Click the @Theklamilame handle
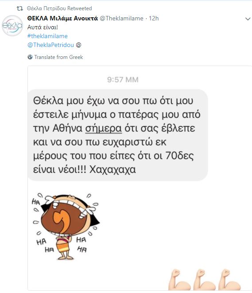The width and height of the screenshot is (252, 293). [121, 18]
